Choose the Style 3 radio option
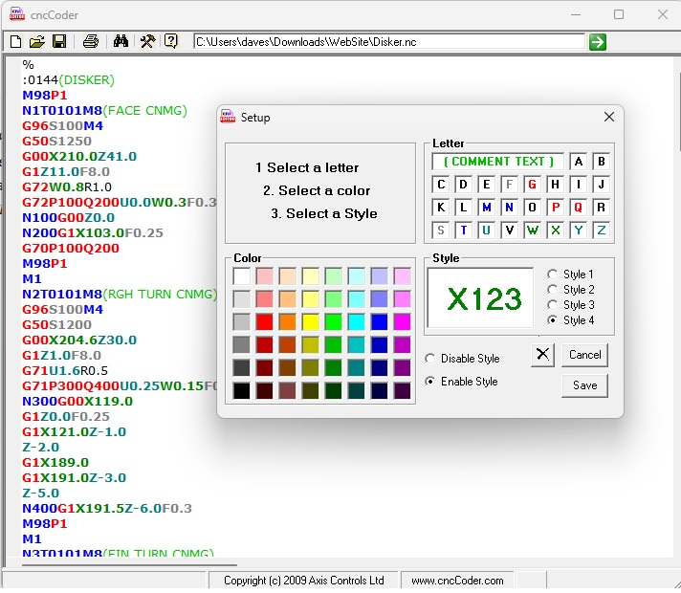 coord(553,305)
